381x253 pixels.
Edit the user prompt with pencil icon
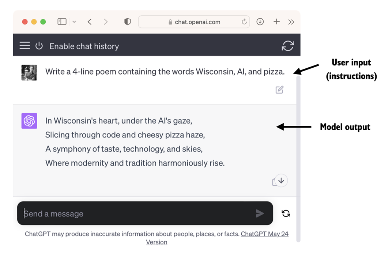[279, 90]
